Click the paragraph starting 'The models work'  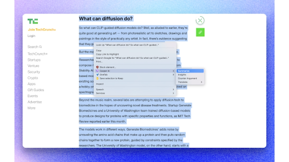pos(134,138)
